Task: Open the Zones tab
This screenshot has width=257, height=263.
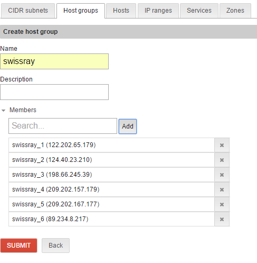Action: pos(235,11)
